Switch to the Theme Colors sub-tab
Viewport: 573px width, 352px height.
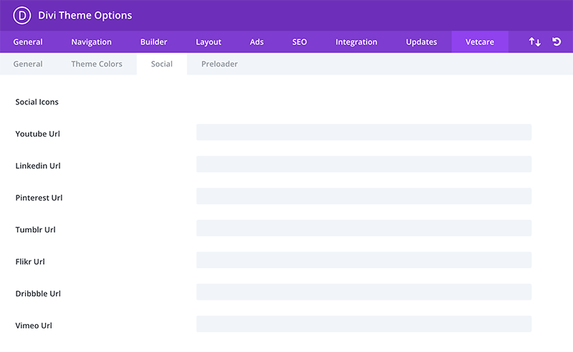[x=97, y=64]
